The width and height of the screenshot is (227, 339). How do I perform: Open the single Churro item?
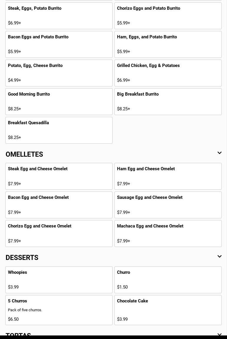pos(168,280)
